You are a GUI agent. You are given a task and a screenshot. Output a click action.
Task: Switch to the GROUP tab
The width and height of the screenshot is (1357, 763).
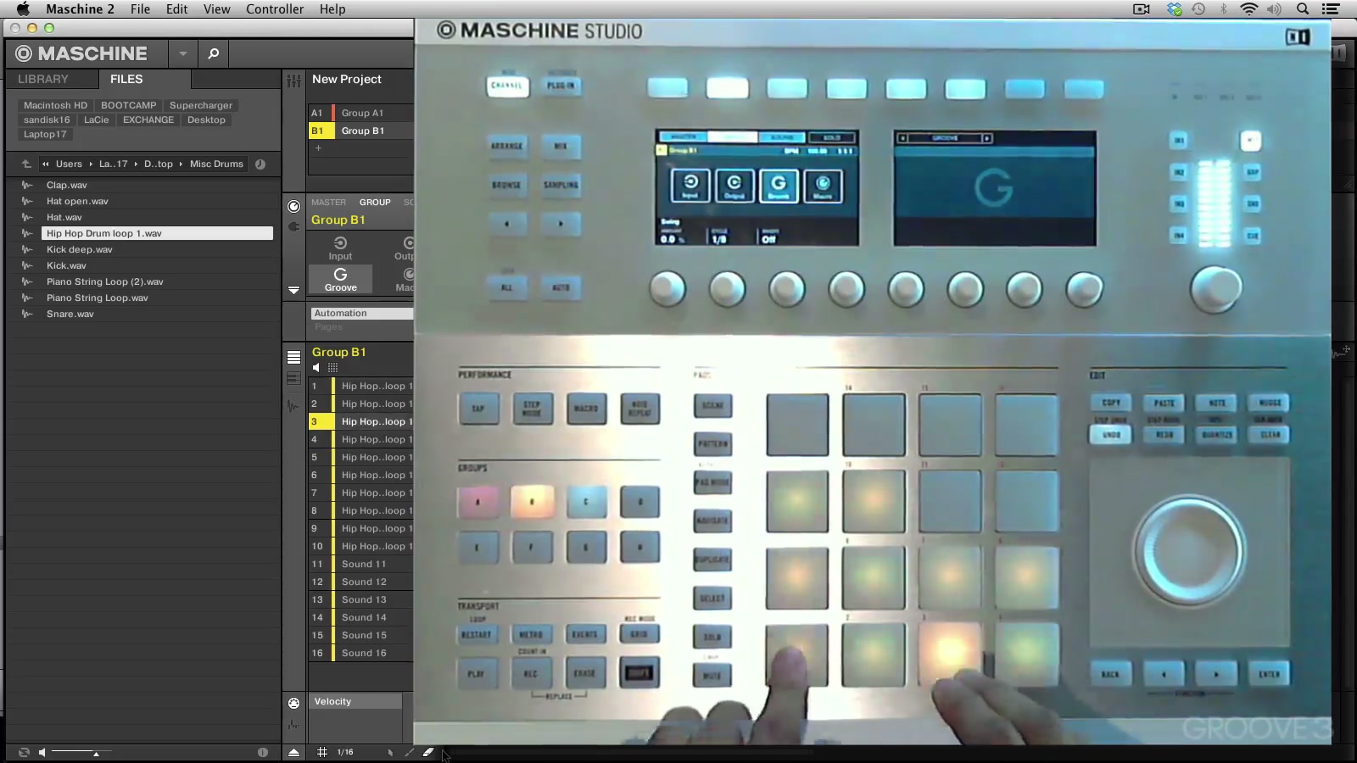tap(375, 202)
